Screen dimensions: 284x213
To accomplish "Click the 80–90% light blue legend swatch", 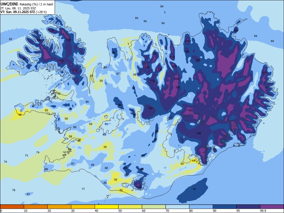I will 201,207.
